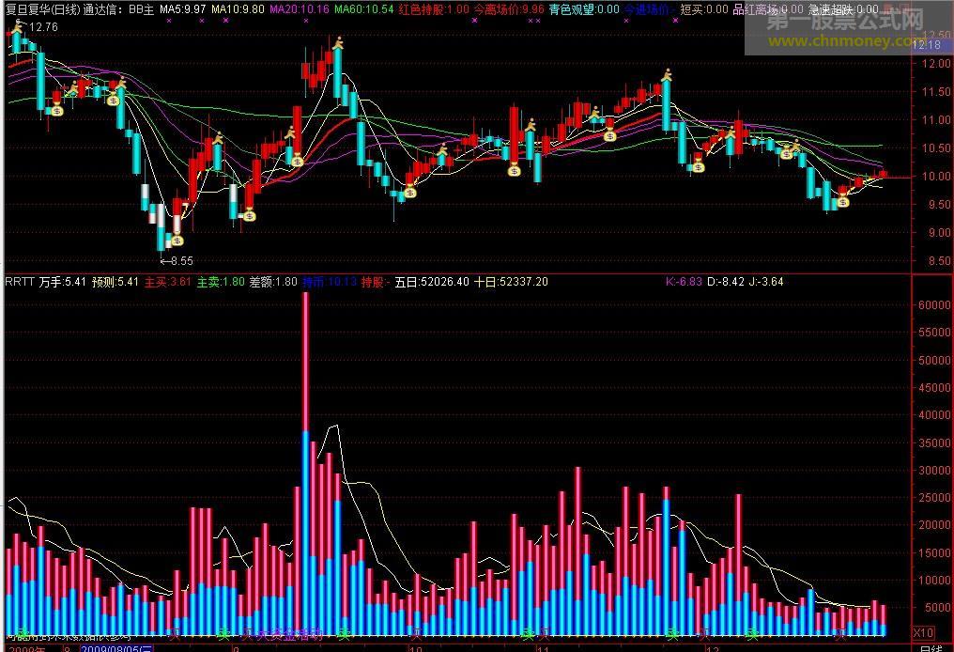
Task: Click the 红色持股:1.00 readout
Action: (435, 9)
